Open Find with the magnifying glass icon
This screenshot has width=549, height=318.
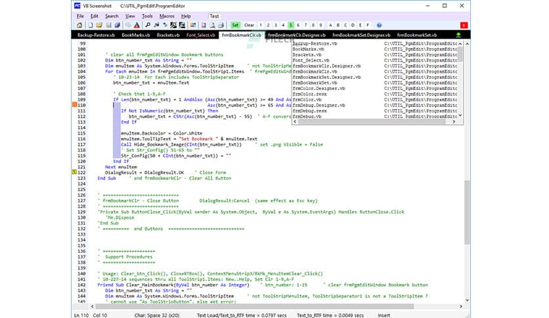(148, 25)
